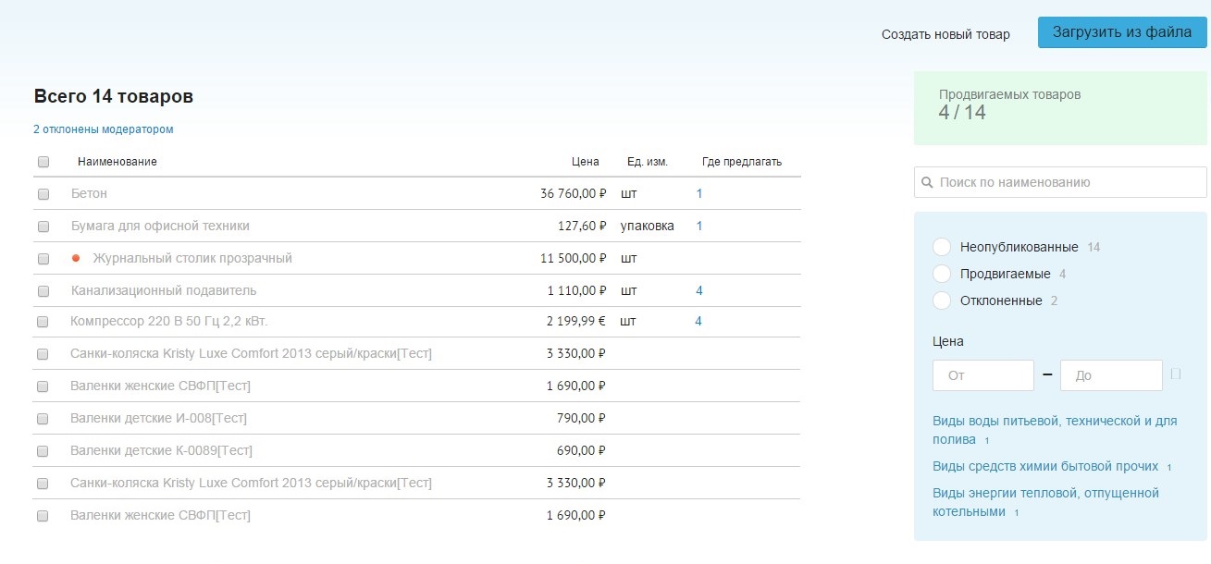Select the Отклоненные radio filter
Screen dimensions: 1211x564
click(942, 300)
